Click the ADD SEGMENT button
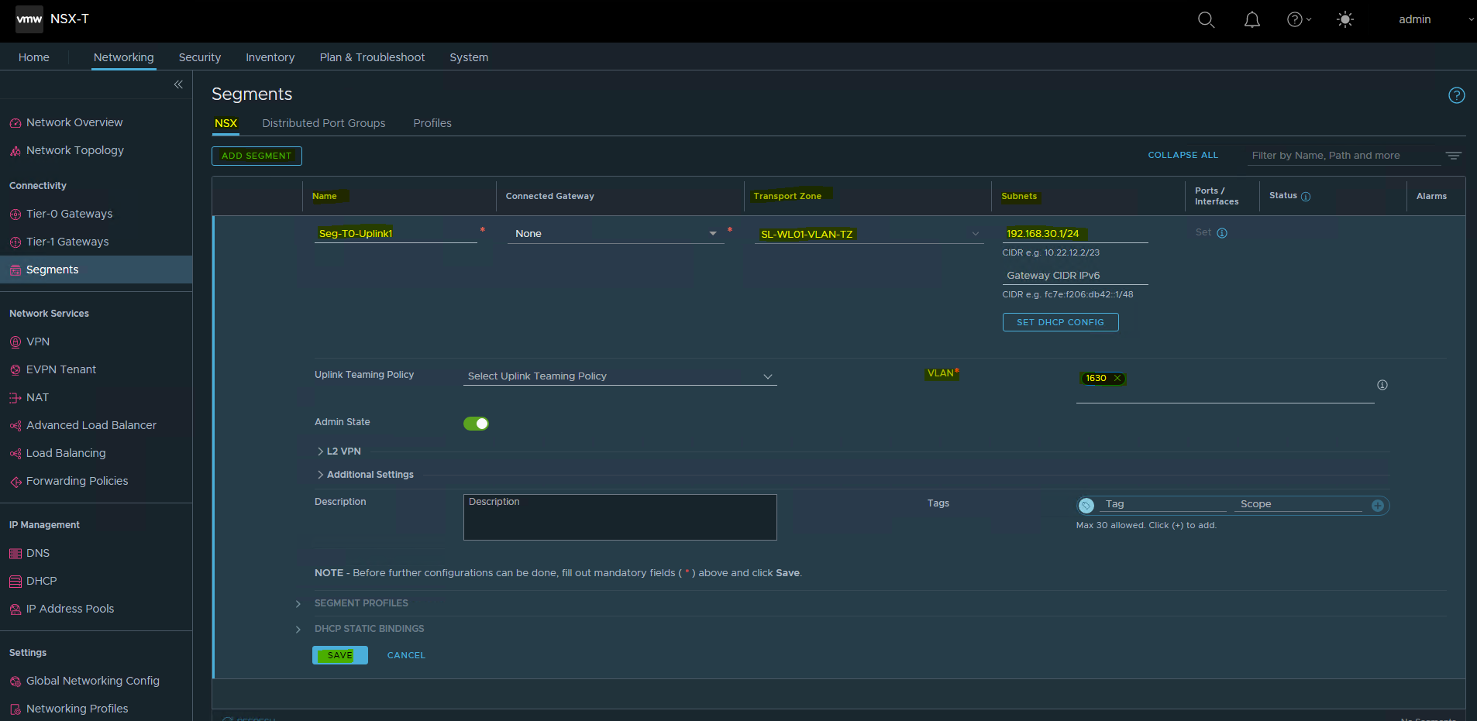 click(x=256, y=156)
